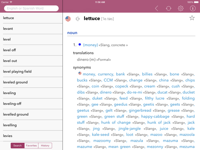Tap the 'noun' section heading
200x150 pixels.
click(x=72, y=33)
